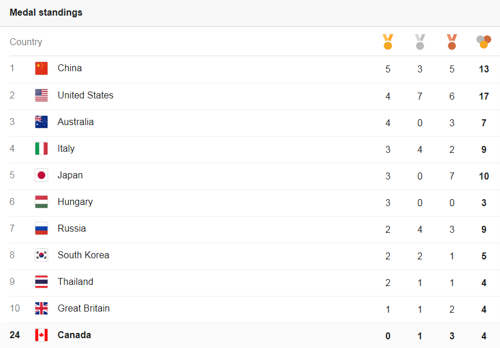Image resolution: width=500 pixels, height=348 pixels.
Task: Click the bronze medal column icon
Action: 452,42
